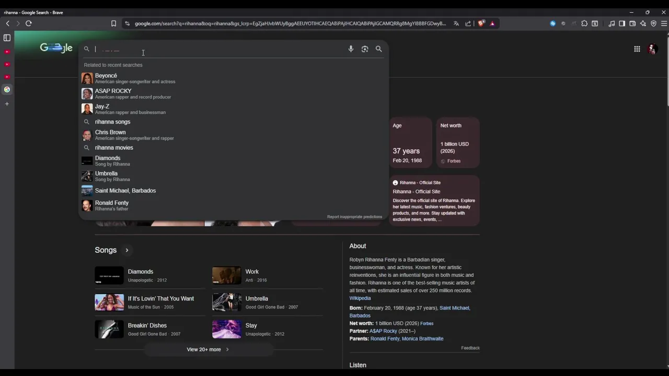The height and width of the screenshot is (376, 669).
Task: Open Monica Braithwaite parent link
Action: pyautogui.click(x=423, y=339)
